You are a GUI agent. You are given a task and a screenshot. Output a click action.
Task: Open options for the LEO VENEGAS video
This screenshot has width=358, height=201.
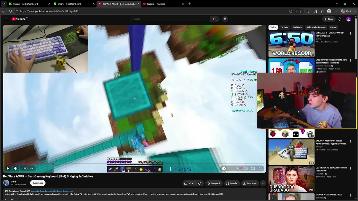click(350, 168)
